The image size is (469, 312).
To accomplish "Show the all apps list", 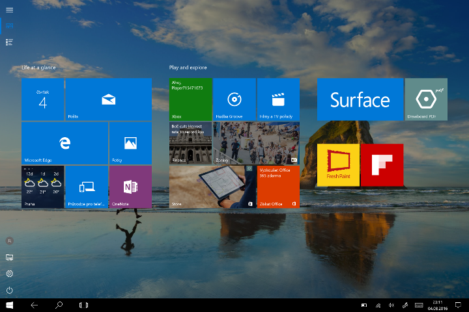I will (9, 42).
